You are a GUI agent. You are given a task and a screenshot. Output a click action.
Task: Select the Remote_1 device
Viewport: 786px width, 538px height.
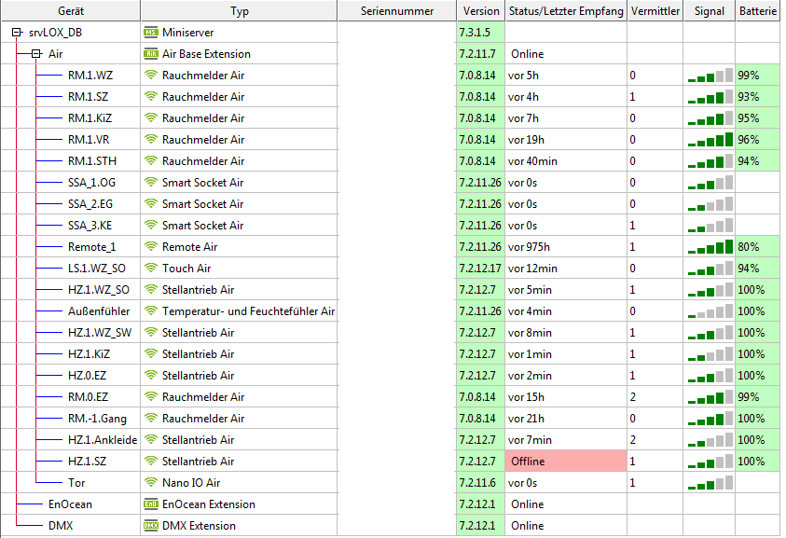[91, 247]
